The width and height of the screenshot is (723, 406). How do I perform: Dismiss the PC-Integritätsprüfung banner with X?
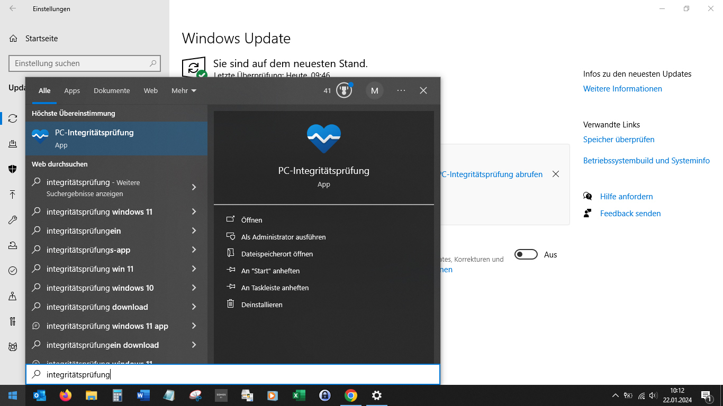pyautogui.click(x=556, y=174)
